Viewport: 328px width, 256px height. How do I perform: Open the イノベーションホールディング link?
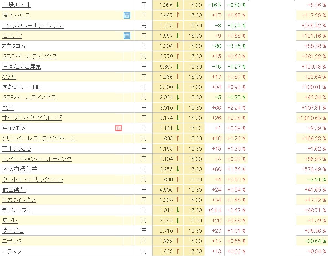(37, 159)
